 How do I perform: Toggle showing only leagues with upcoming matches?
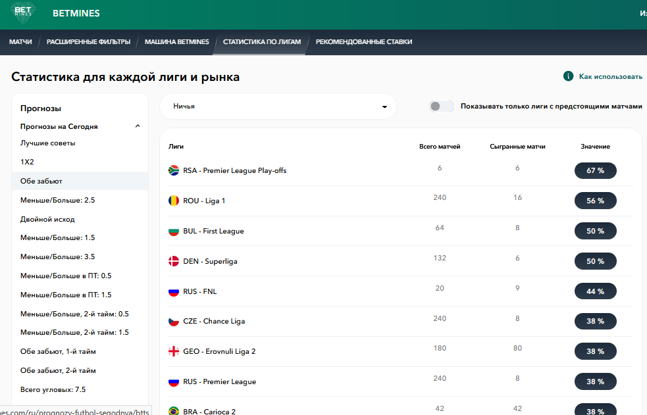click(x=441, y=107)
